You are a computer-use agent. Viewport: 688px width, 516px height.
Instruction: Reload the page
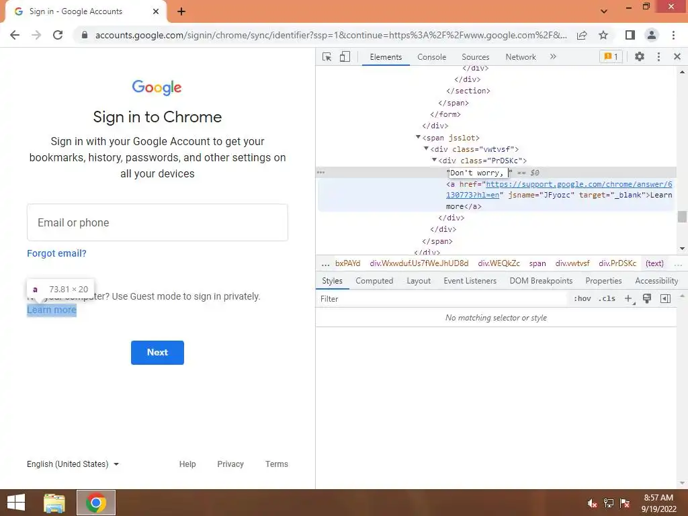pos(58,35)
